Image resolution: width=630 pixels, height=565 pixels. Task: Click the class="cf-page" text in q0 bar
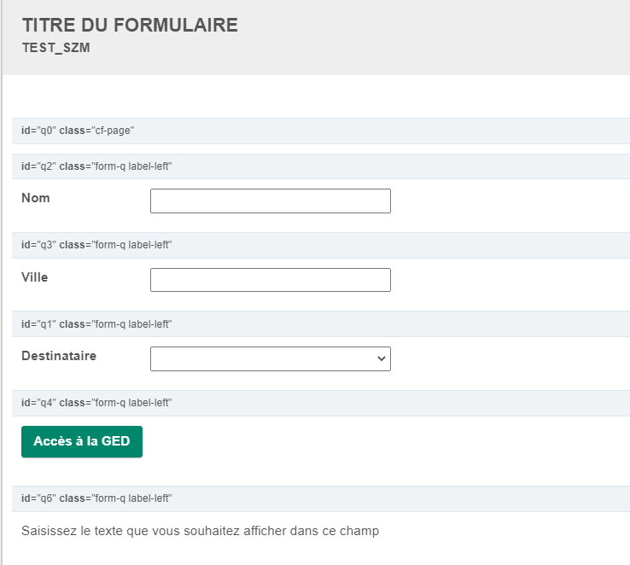click(97, 131)
